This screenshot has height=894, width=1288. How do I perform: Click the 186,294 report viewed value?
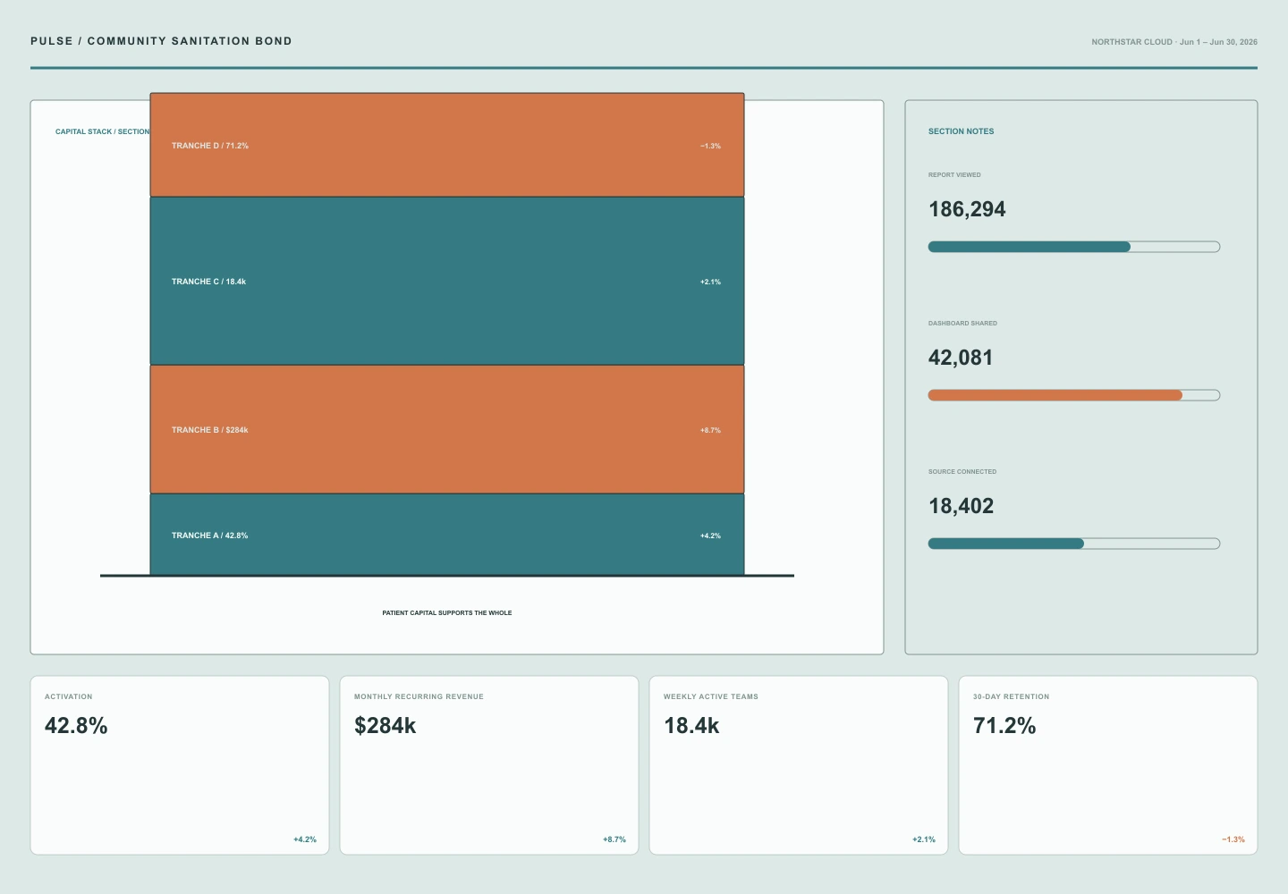click(x=967, y=209)
